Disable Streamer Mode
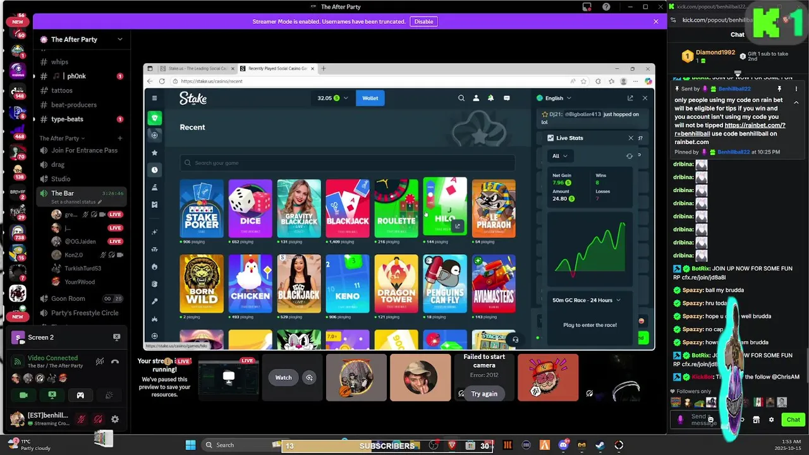Screen dimensions: 809x455 pos(423,21)
